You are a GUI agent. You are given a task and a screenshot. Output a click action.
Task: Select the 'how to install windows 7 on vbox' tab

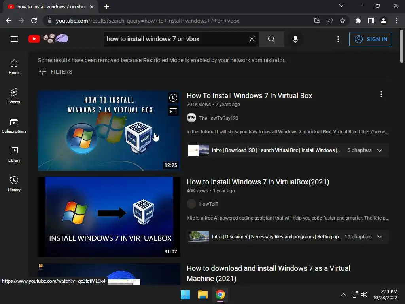pyautogui.click(x=51, y=7)
